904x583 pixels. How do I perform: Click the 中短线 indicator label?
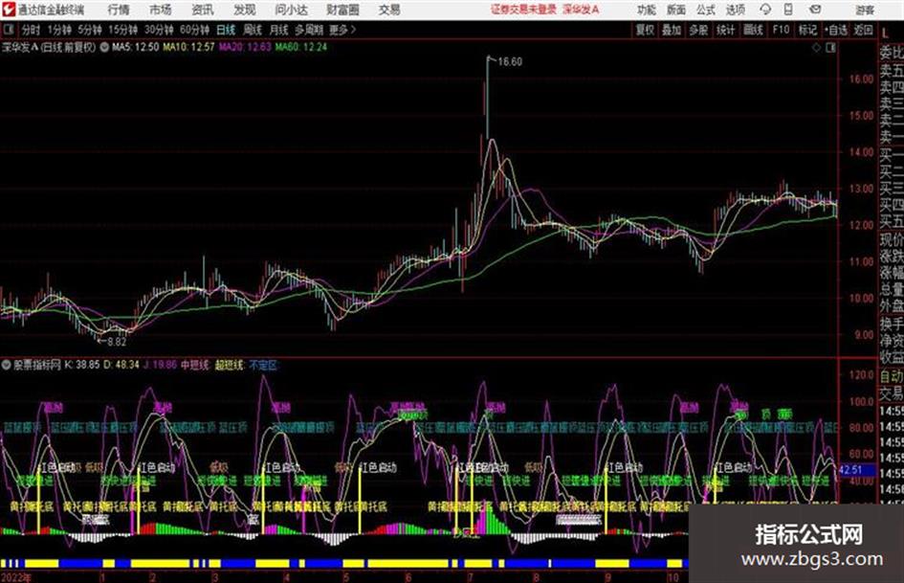point(195,365)
